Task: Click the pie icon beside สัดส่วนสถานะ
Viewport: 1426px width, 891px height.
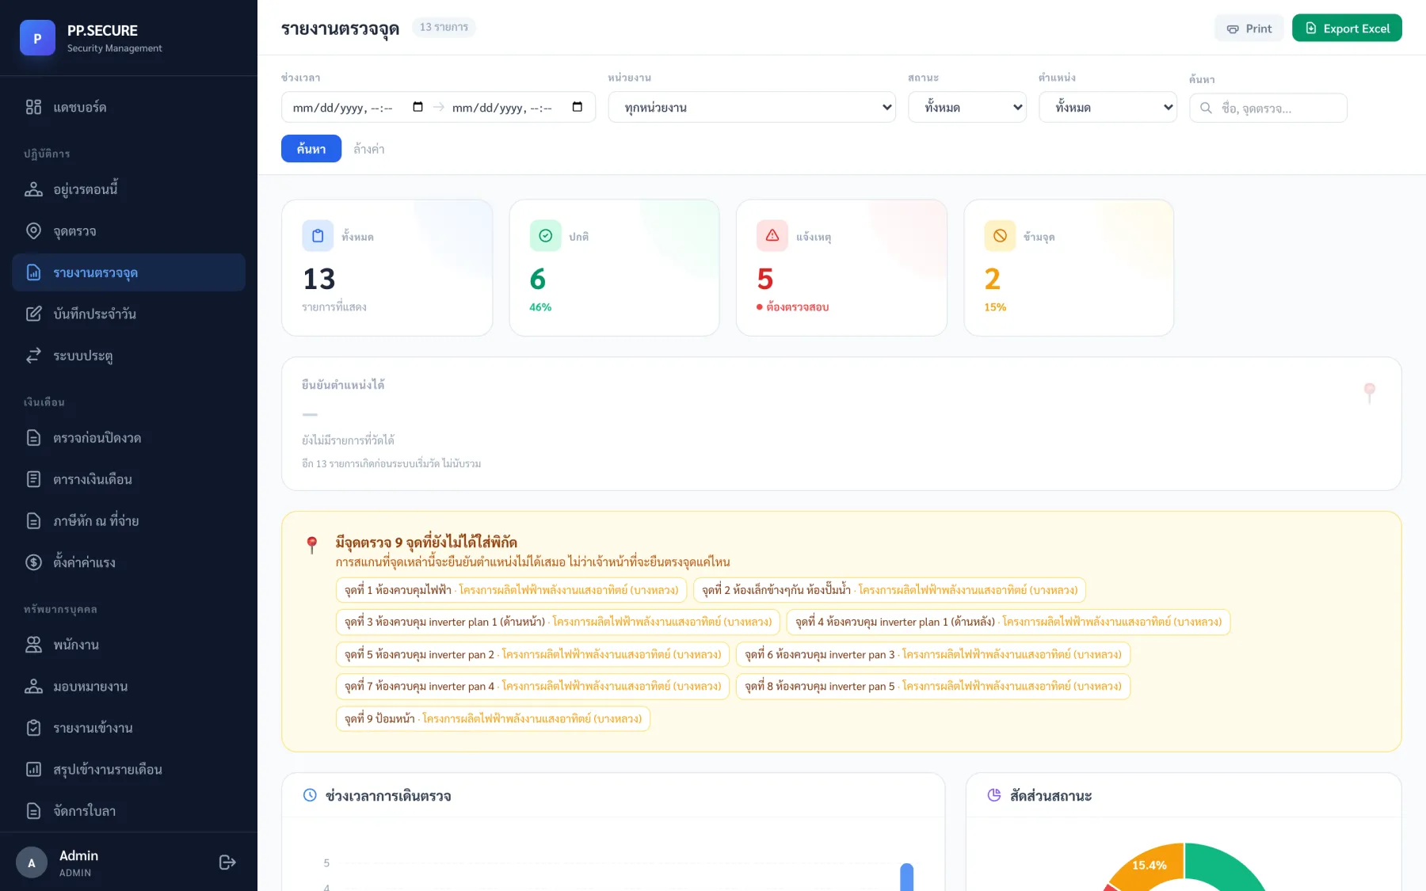Action: [x=994, y=795]
